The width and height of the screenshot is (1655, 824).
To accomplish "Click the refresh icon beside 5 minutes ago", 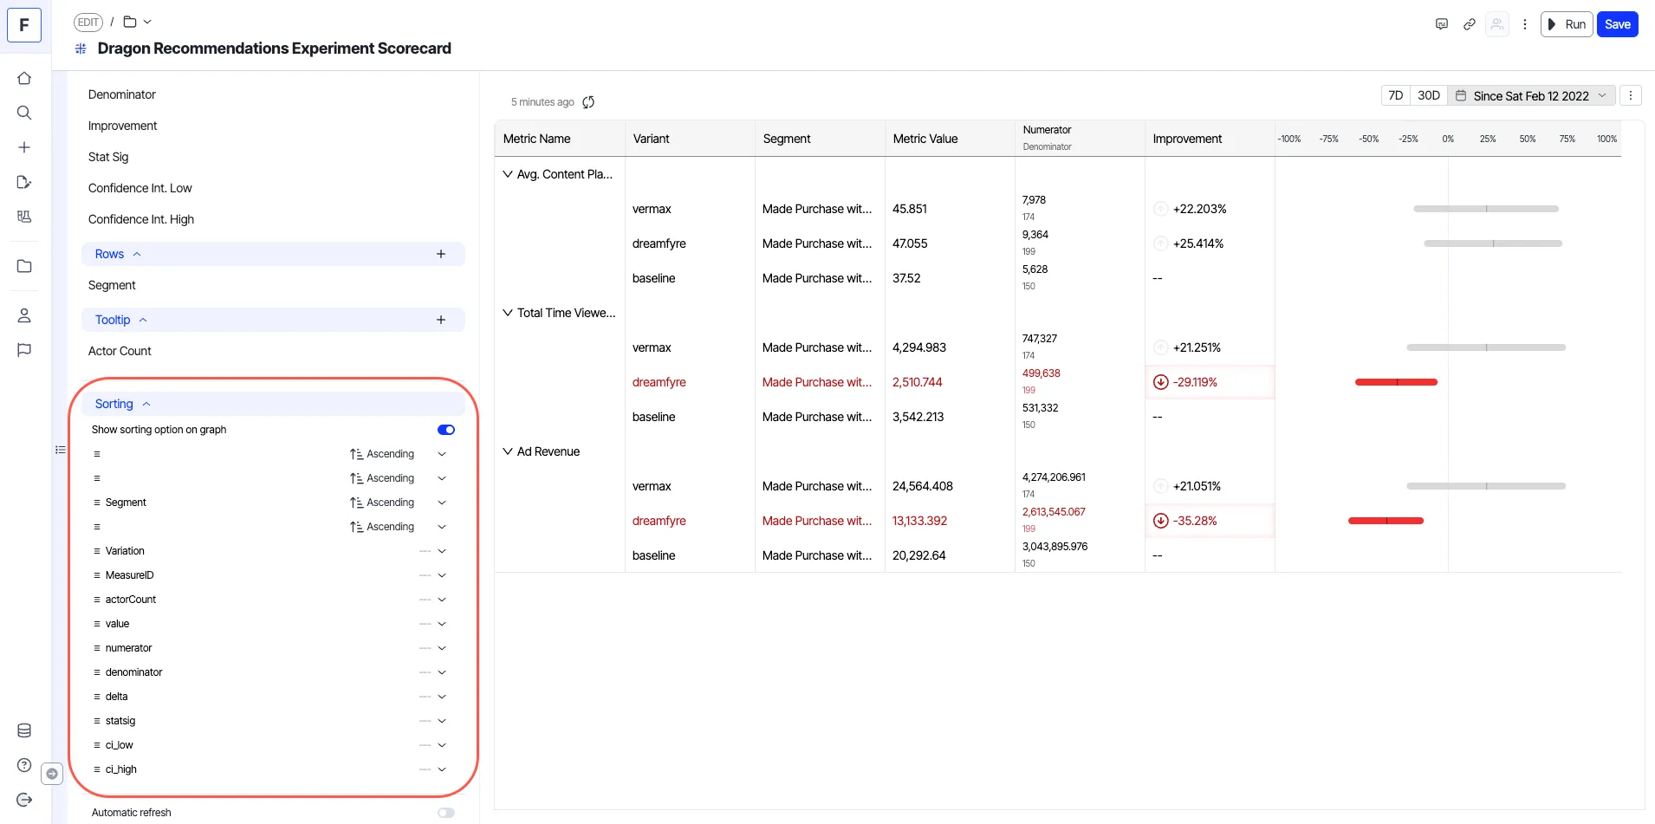I will click(x=588, y=102).
